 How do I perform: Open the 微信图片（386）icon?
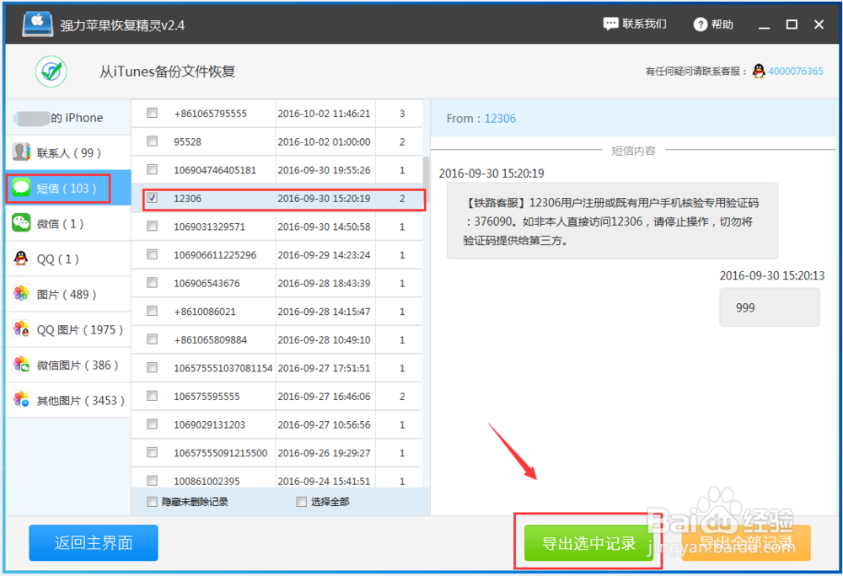[x=20, y=365]
